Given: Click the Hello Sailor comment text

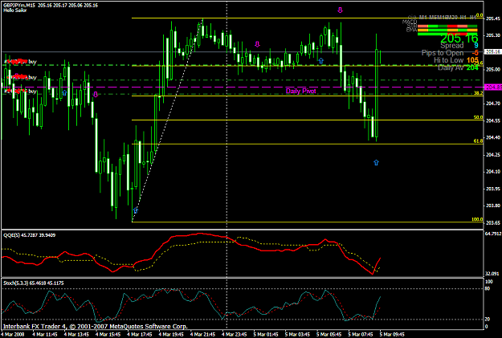Looking at the screenshot, I should click(x=15, y=10).
